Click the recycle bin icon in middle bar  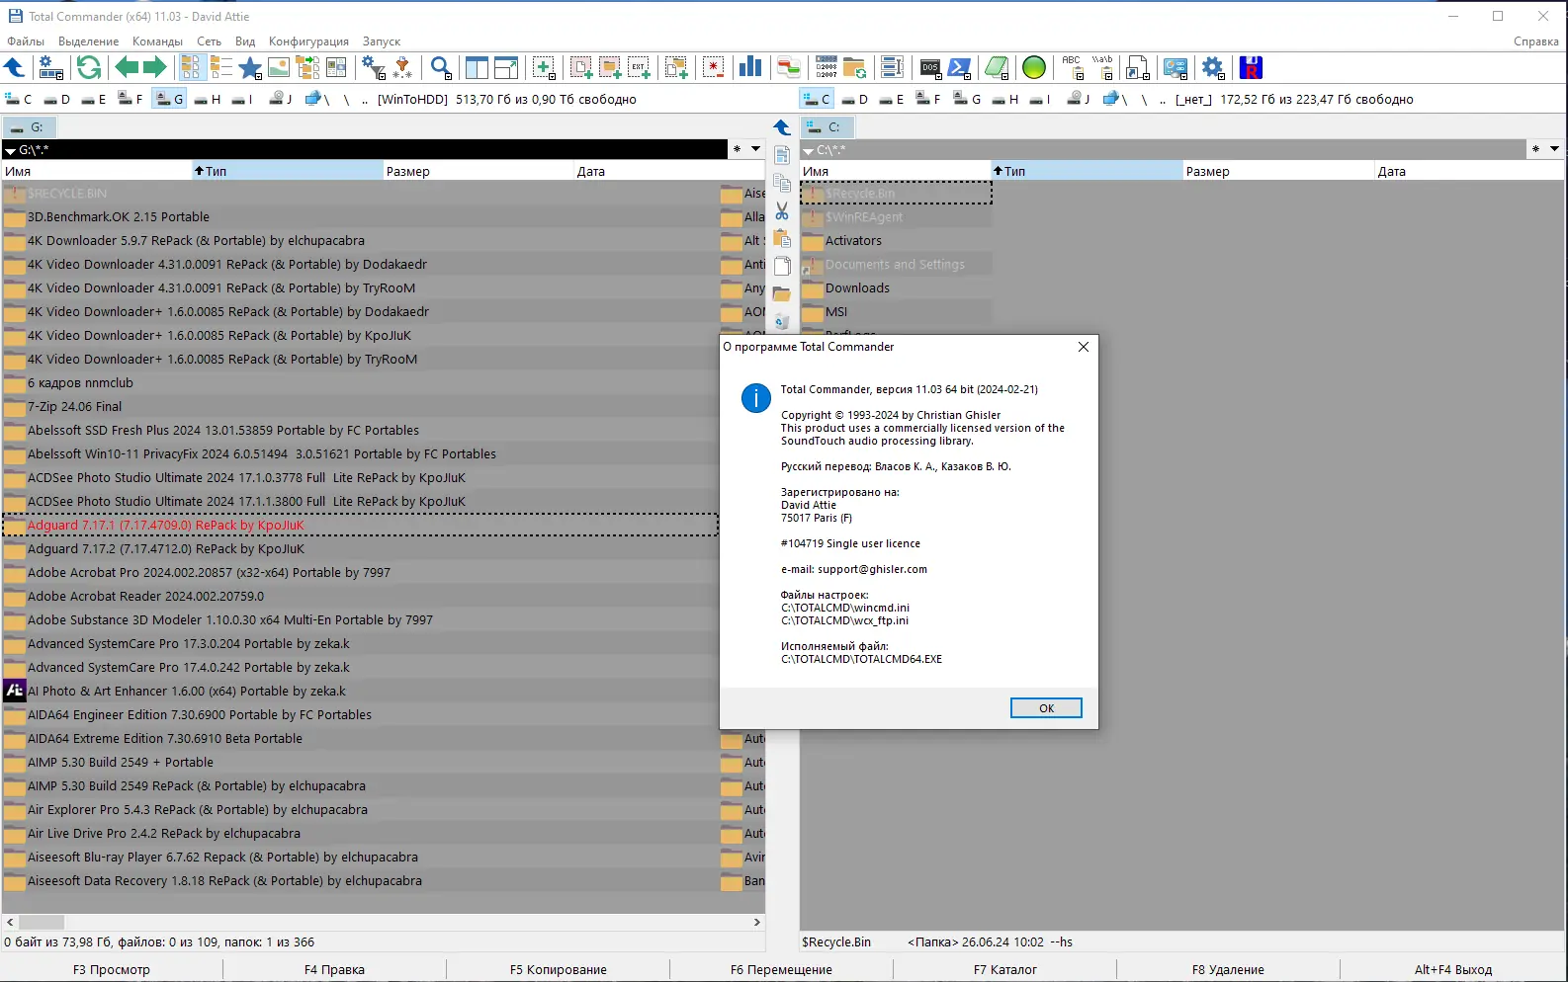tap(782, 321)
